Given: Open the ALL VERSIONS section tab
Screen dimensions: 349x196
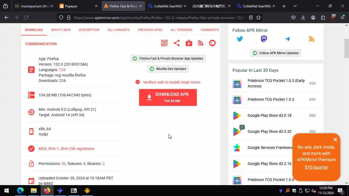Looking at the screenshot, I should pyautogui.click(x=181, y=30).
